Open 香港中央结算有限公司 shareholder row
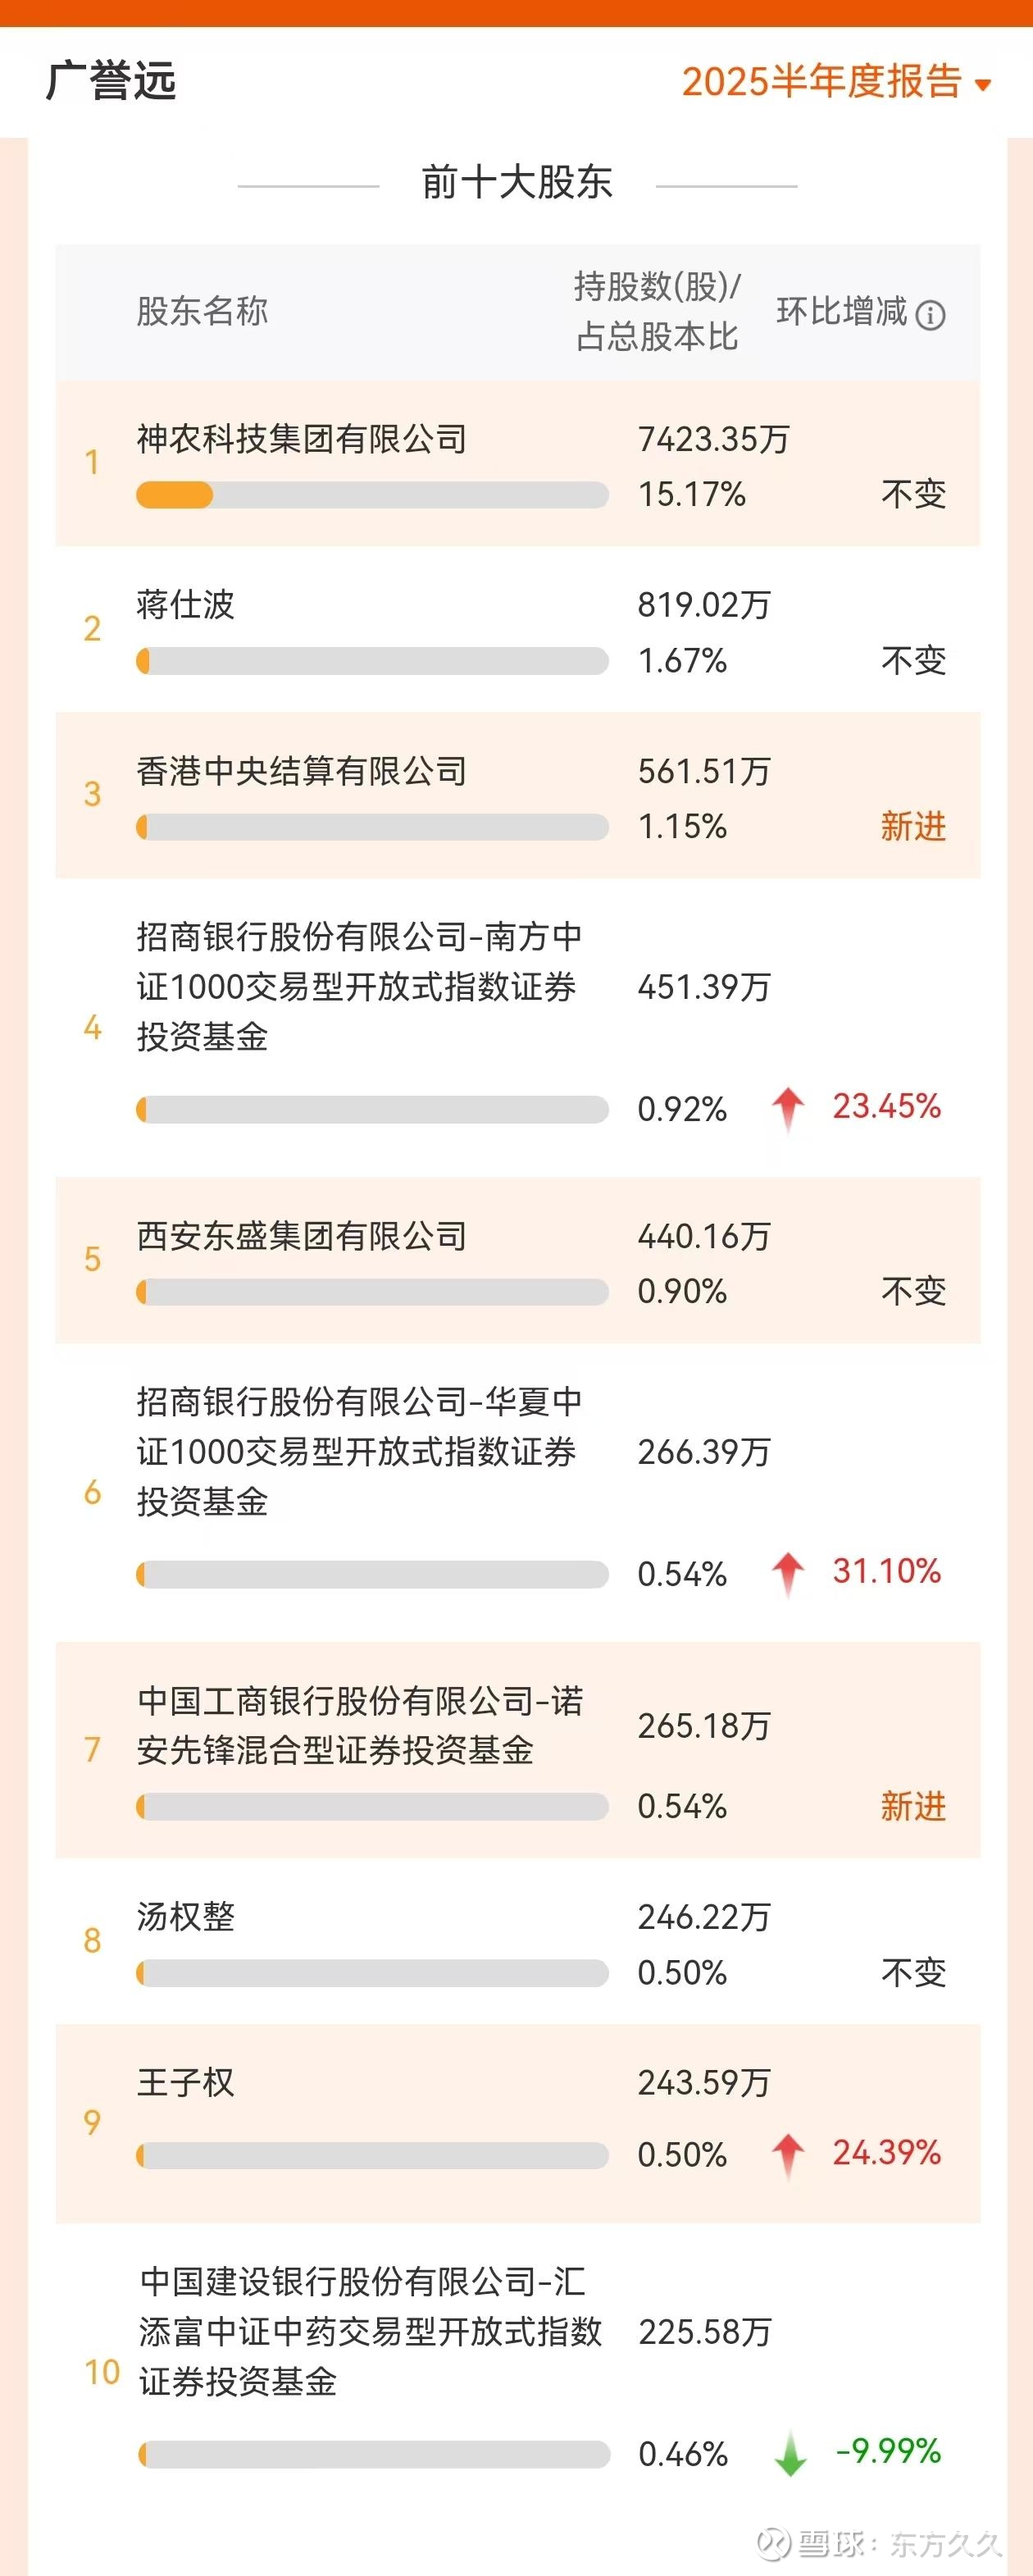 click(518, 796)
